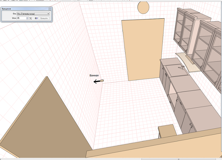Screen dimensions: 222x160
Task: Click the two-figures icon in Вращение panel
Action: point(36,18)
